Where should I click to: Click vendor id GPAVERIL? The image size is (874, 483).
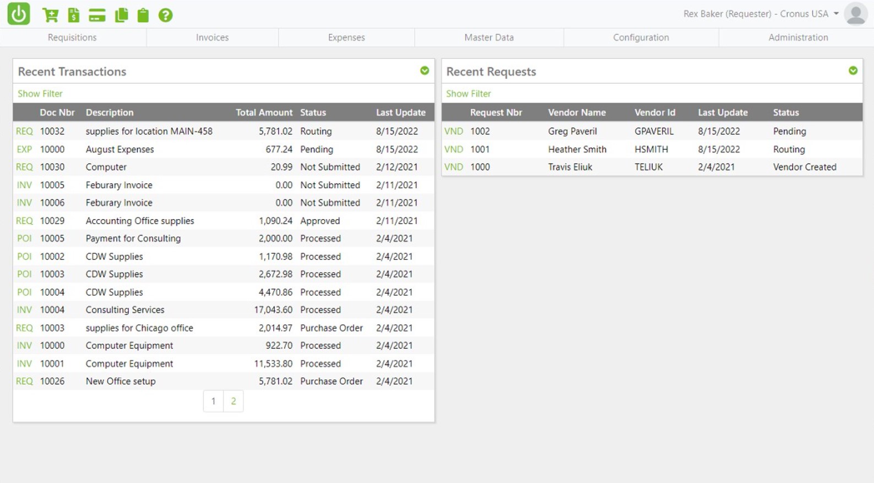[x=654, y=131]
